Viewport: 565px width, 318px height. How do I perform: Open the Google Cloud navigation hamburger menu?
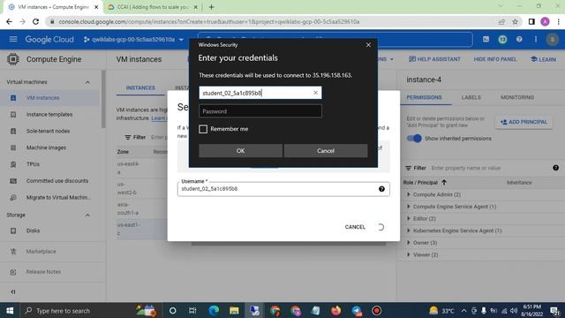[x=13, y=39]
